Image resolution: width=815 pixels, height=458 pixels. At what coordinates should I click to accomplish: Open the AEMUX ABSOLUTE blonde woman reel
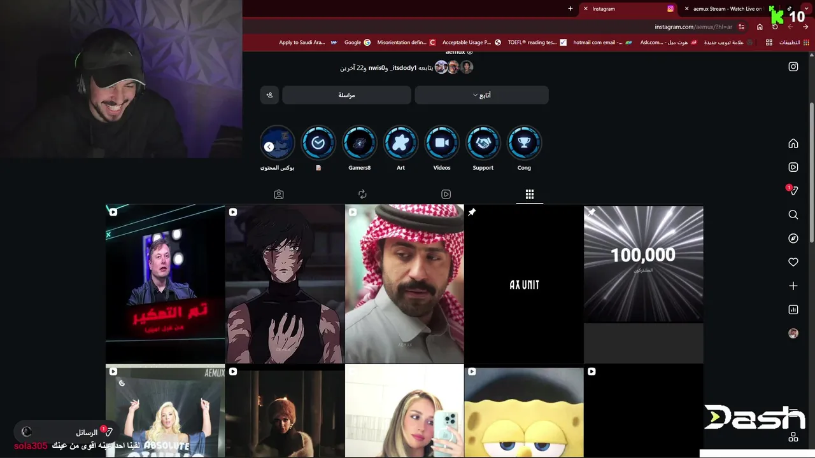point(165,411)
